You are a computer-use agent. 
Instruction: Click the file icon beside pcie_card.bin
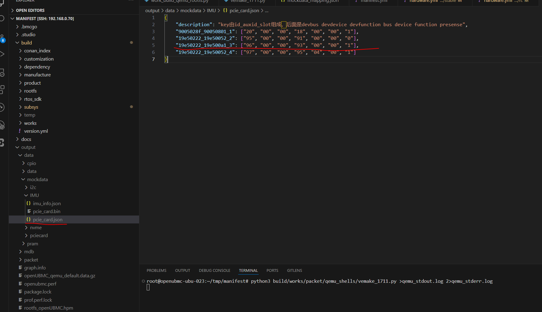[29, 211]
